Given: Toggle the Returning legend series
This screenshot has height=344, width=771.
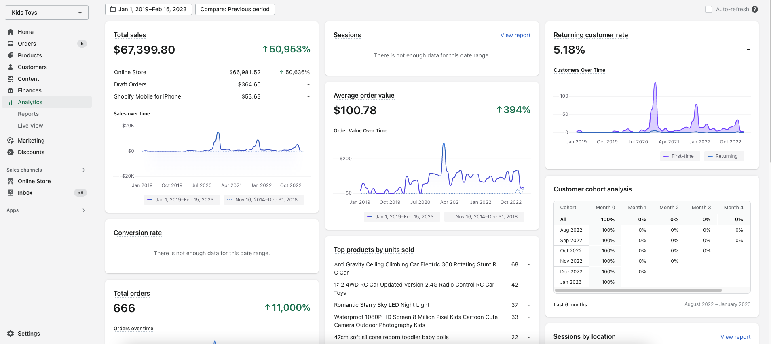Looking at the screenshot, I should (724, 156).
